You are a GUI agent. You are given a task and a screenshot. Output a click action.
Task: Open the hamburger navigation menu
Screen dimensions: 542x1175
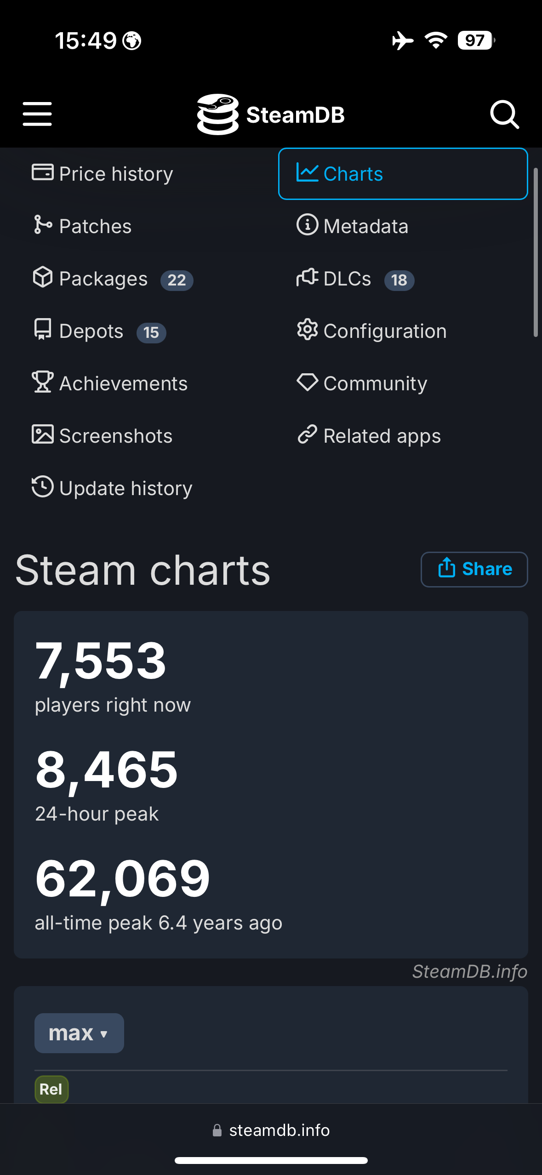[x=37, y=114]
